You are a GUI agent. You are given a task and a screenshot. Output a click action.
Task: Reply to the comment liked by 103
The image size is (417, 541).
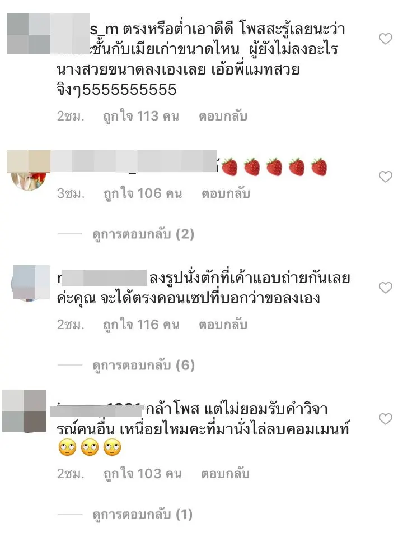click(226, 474)
